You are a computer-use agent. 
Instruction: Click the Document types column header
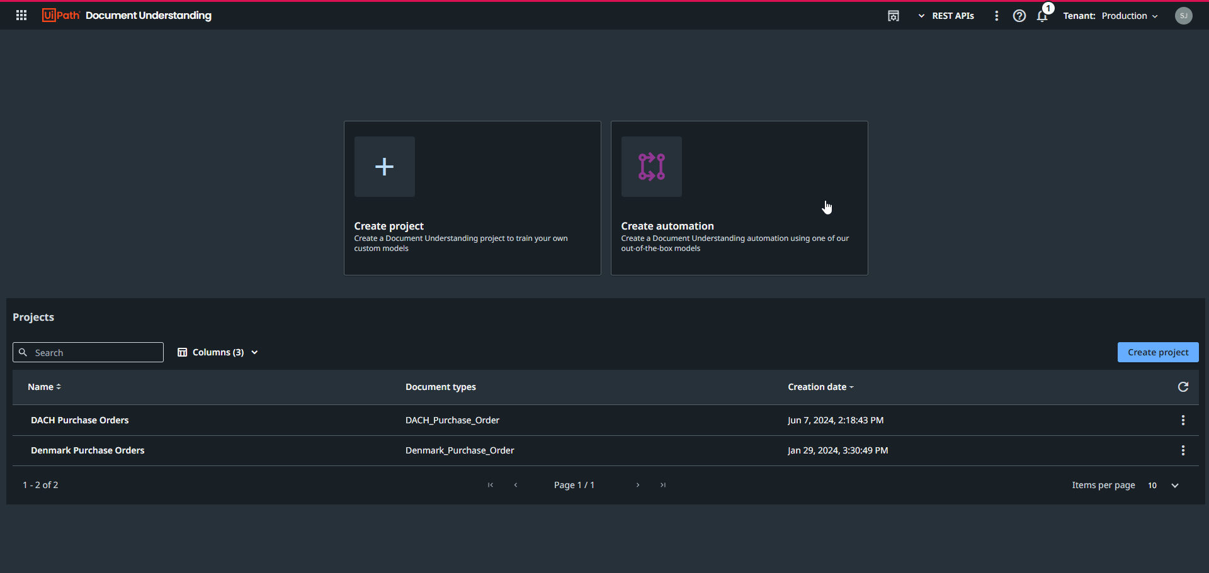(x=441, y=387)
